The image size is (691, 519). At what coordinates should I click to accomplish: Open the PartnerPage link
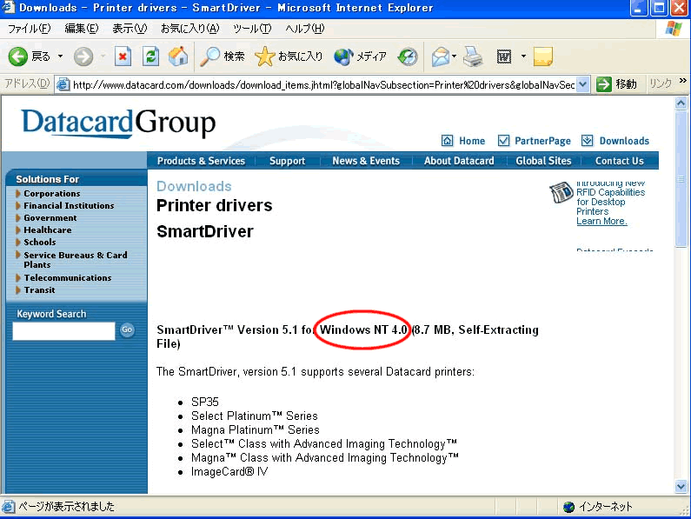(542, 141)
